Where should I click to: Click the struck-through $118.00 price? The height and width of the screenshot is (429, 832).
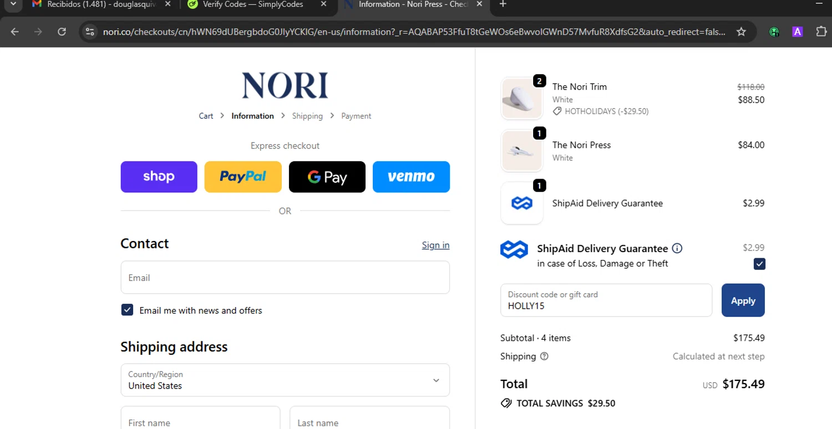click(750, 87)
